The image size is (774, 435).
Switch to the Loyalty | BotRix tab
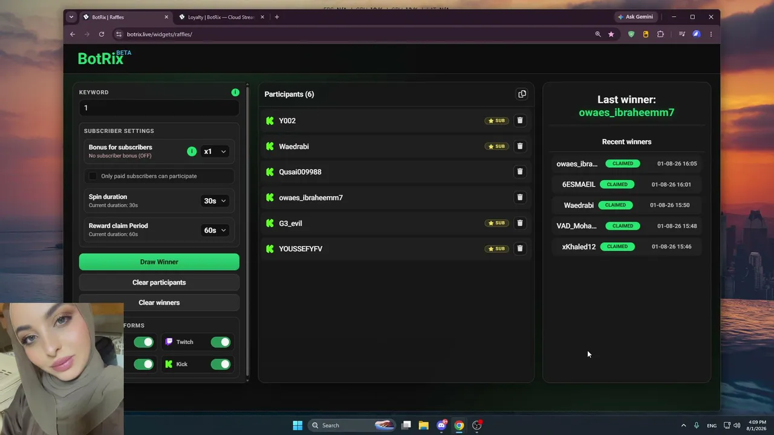pos(221,17)
